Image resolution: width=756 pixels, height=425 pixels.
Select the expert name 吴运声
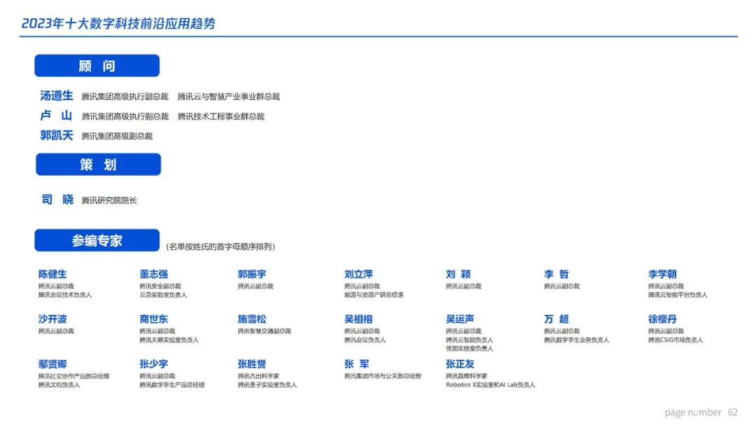[x=460, y=319]
